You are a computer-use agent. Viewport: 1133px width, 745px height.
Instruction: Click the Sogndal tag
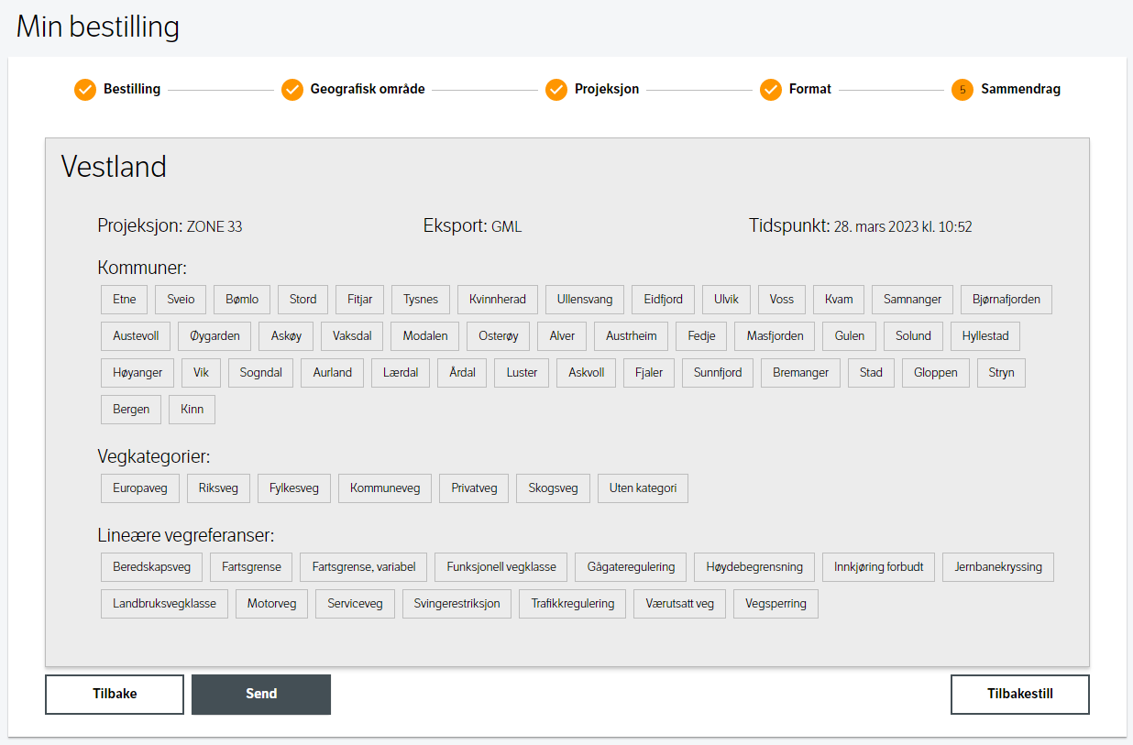coord(261,373)
